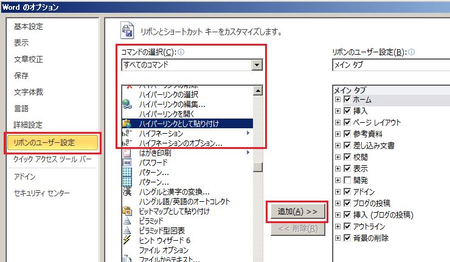Click the ハイフネーションのオプション icon
450x262 pixels.
(127, 143)
